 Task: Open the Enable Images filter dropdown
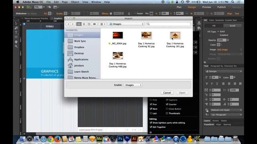tap(133, 85)
